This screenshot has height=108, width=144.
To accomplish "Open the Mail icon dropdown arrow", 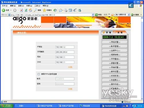I will [x=63, y=10].
